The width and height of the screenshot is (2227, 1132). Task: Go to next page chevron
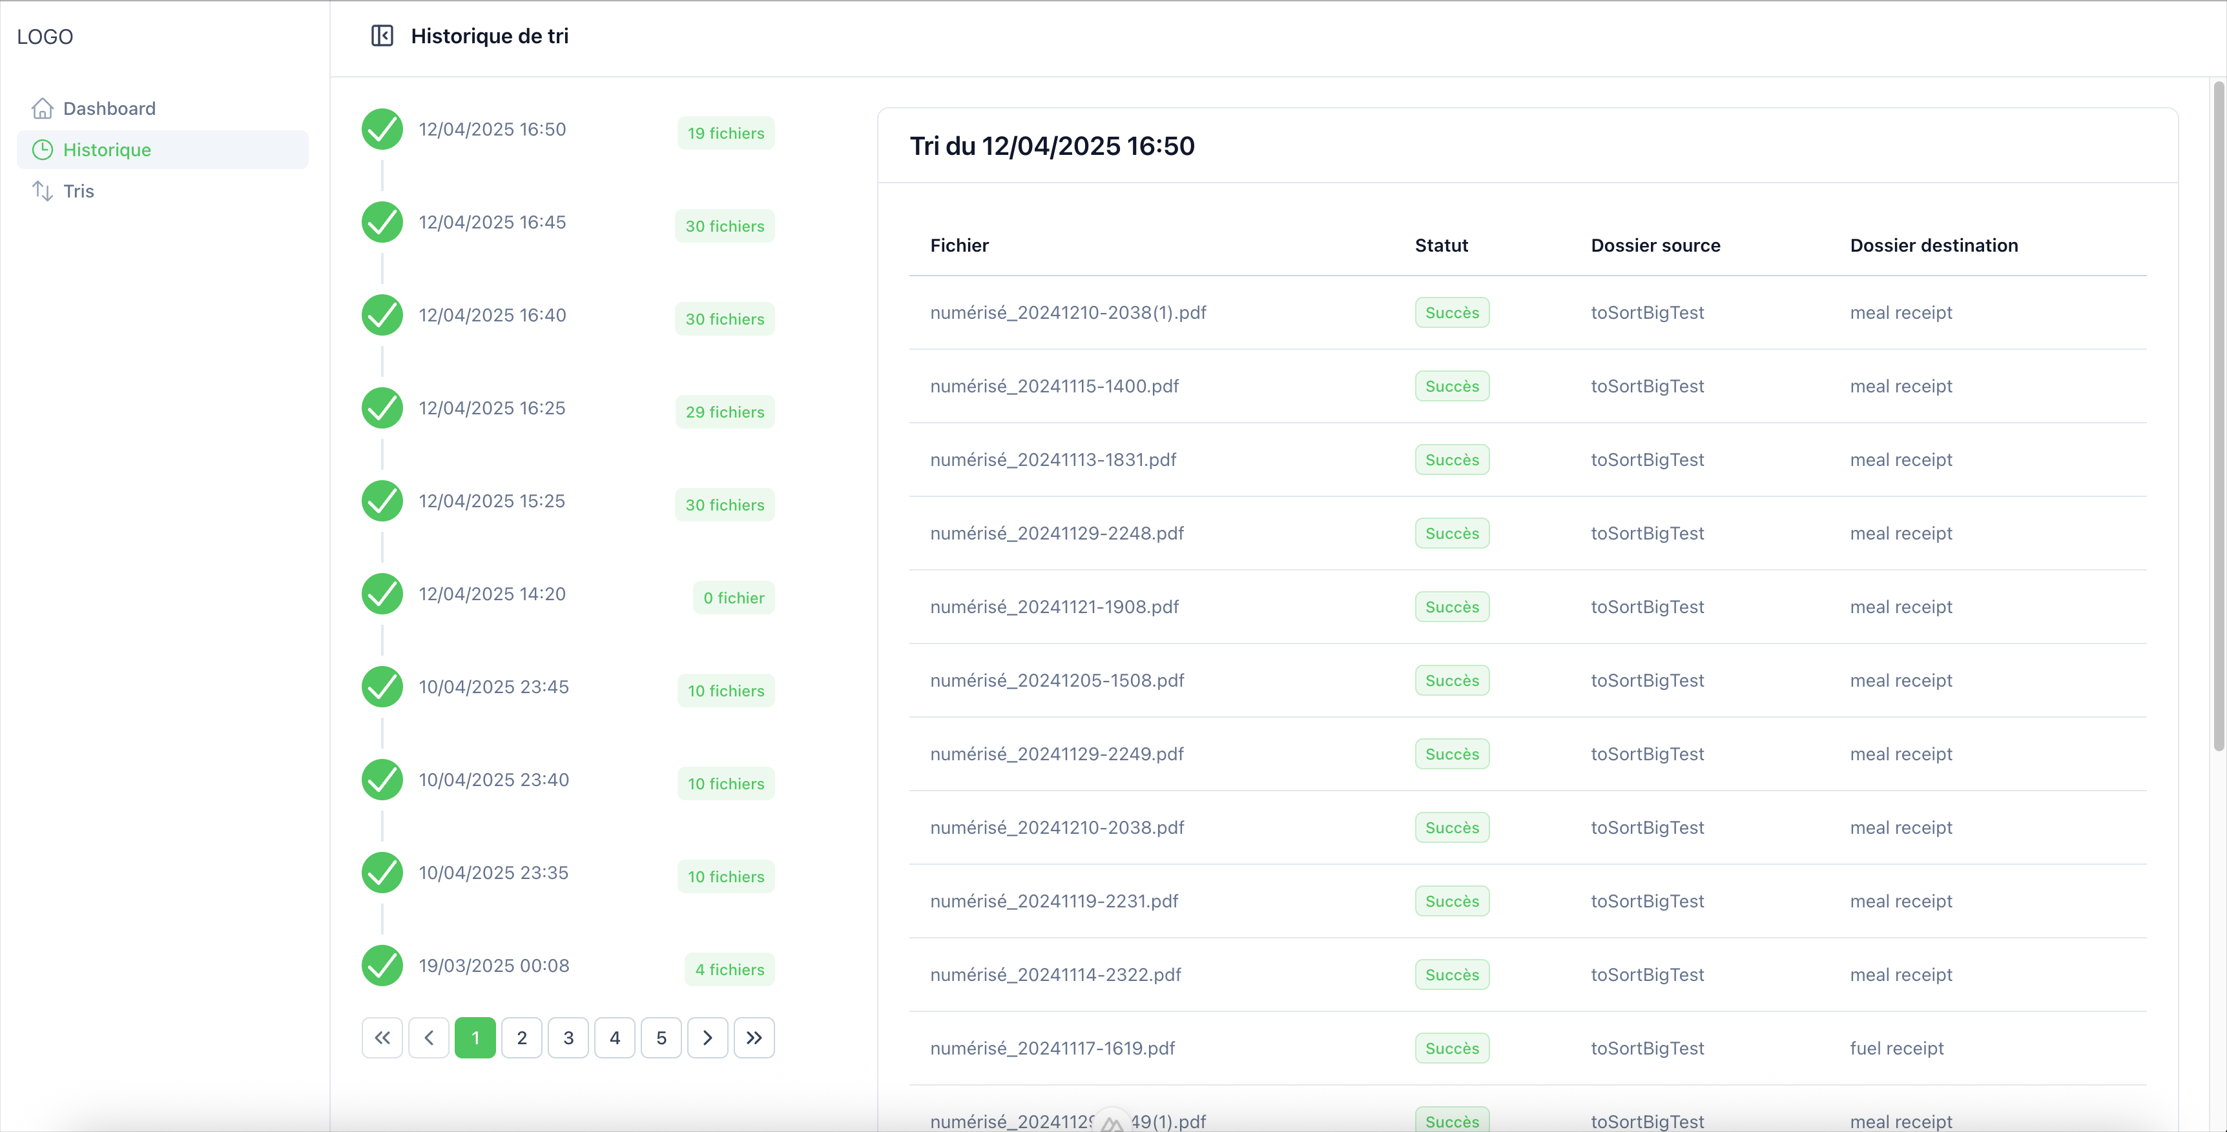(707, 1038)
